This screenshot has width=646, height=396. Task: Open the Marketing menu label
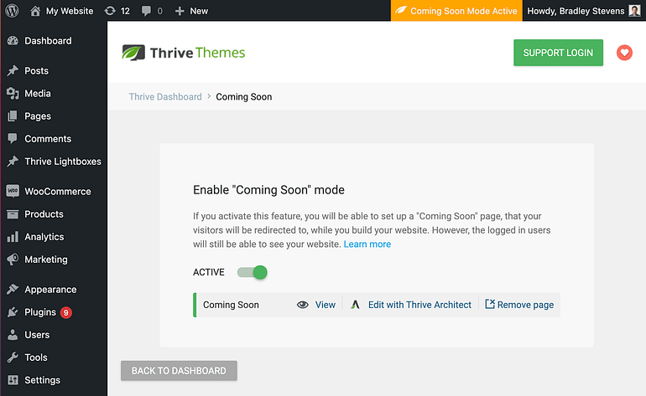coord(46,260)
